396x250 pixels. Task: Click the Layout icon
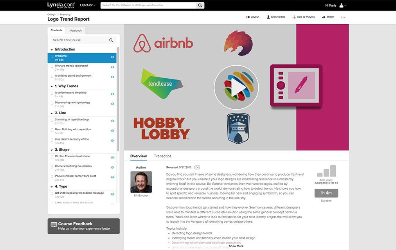pyautogui.click(x=248, y=17)
